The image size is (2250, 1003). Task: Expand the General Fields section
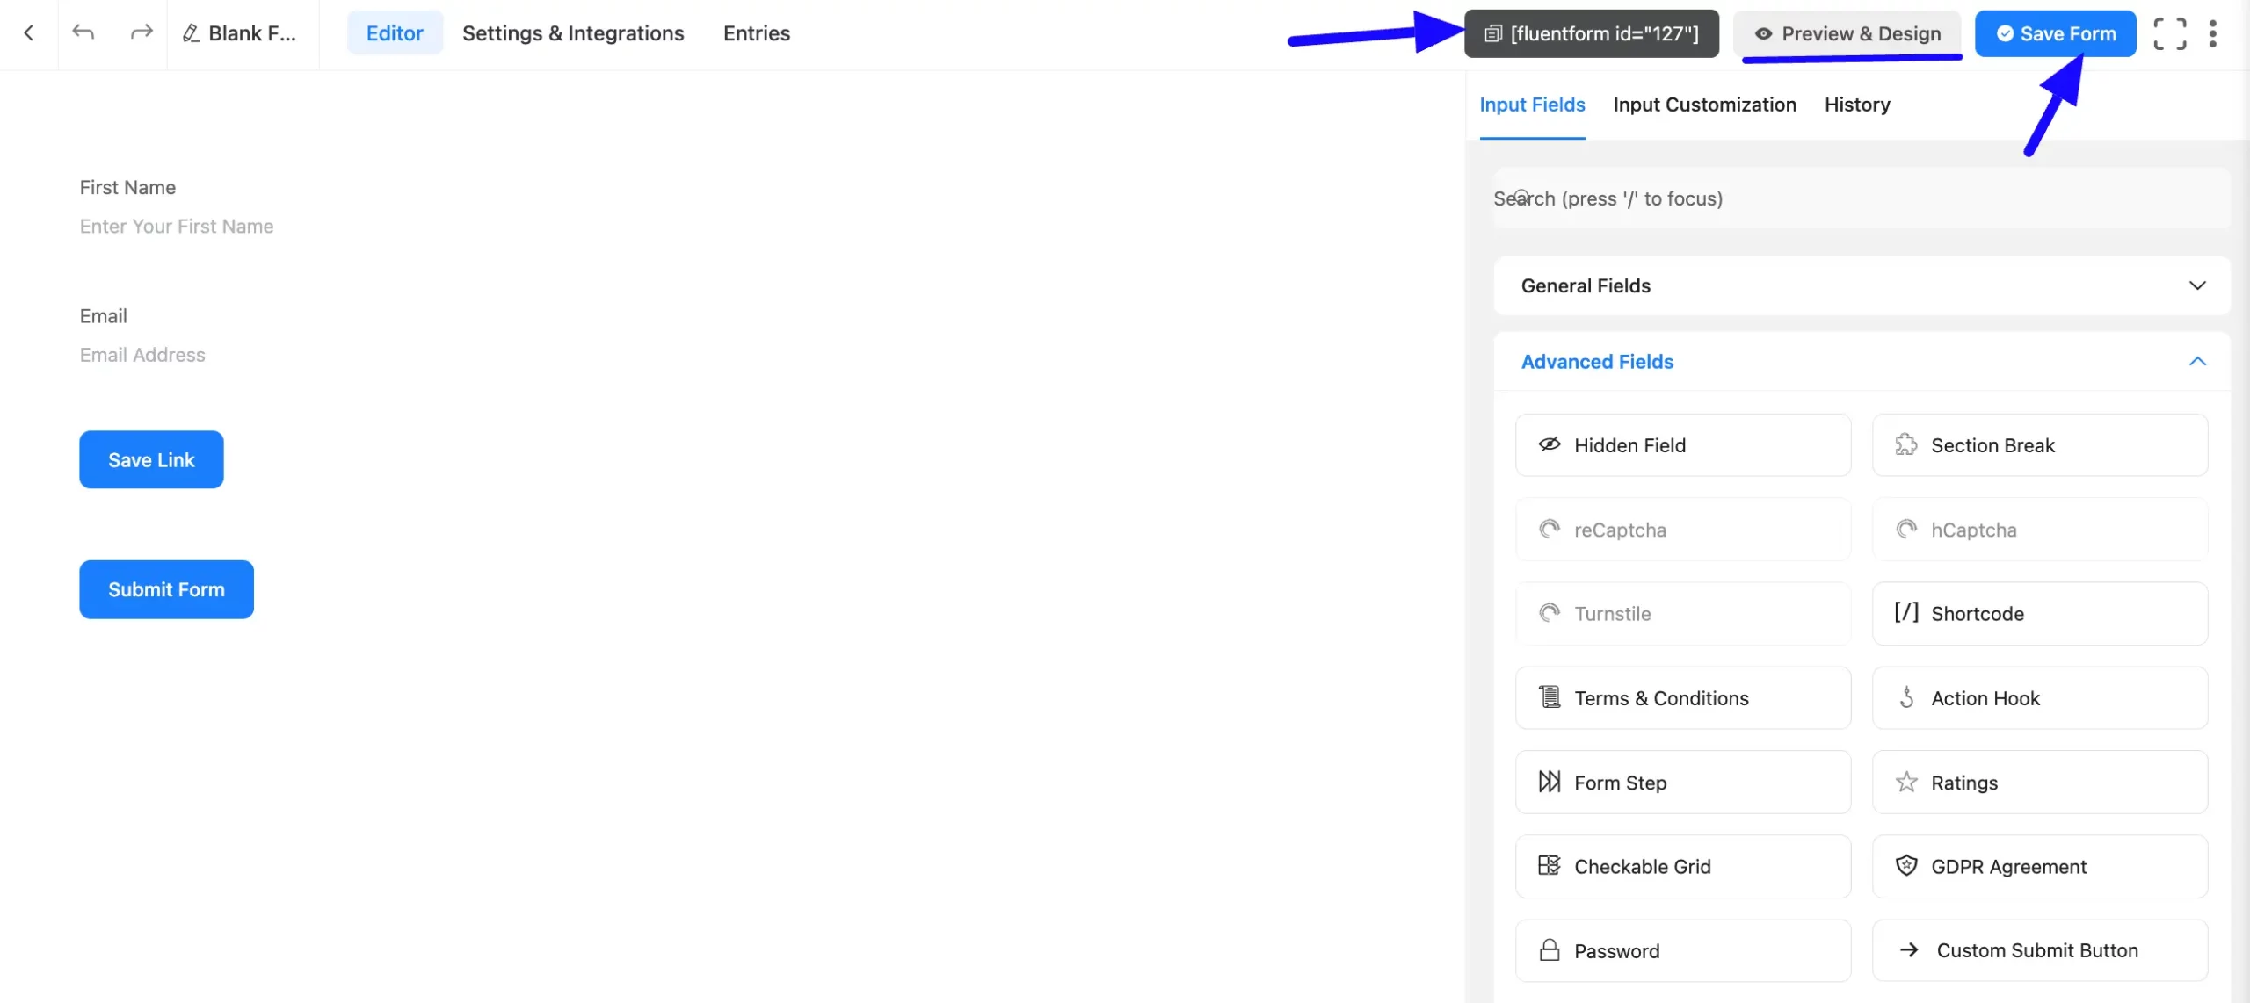pyautogui.click(x=1861, y=286)
